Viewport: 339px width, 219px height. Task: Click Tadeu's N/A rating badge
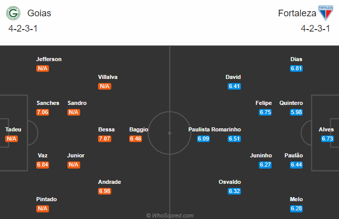pyautogui.click(x=12, y=139)
